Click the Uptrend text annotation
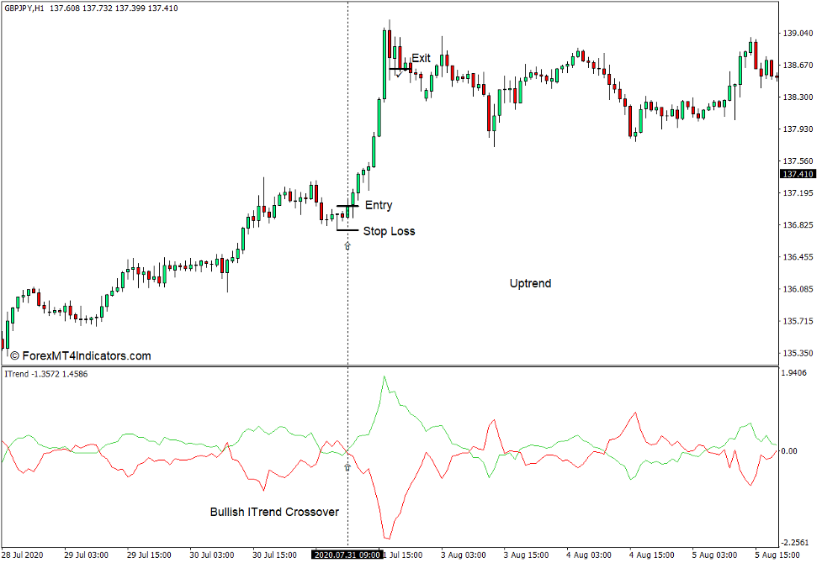This screenshot has height=563, width=822. pos(531,283)
